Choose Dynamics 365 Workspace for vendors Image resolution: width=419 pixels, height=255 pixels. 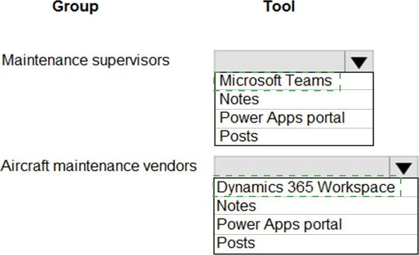point(307,188)
